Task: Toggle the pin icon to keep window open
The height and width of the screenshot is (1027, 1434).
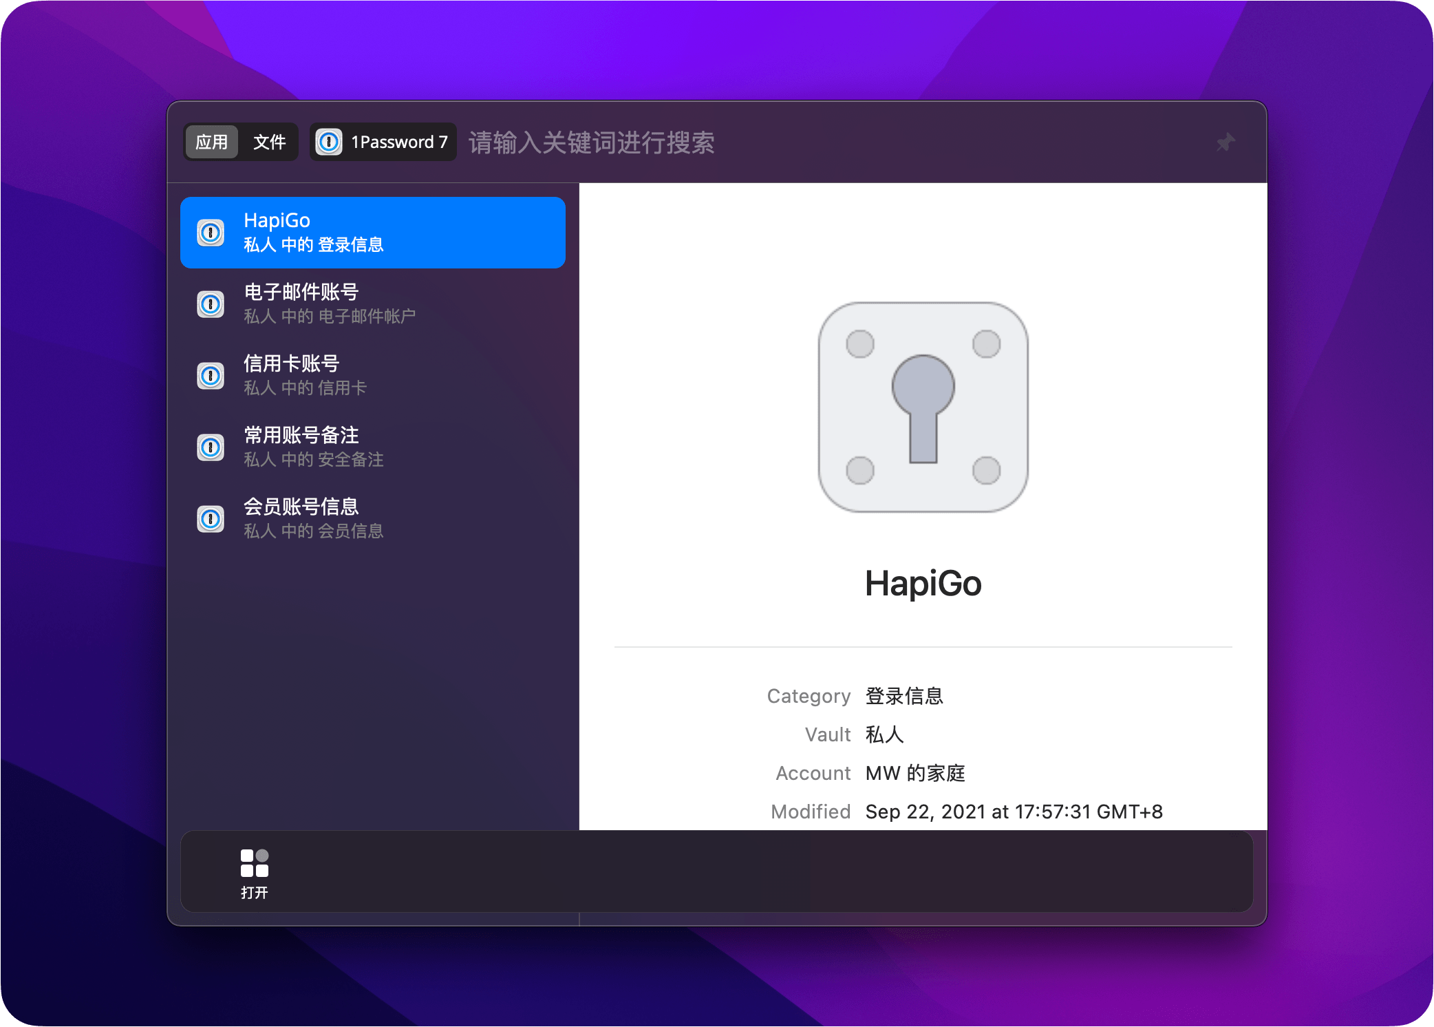Action: pos(1226,142)
